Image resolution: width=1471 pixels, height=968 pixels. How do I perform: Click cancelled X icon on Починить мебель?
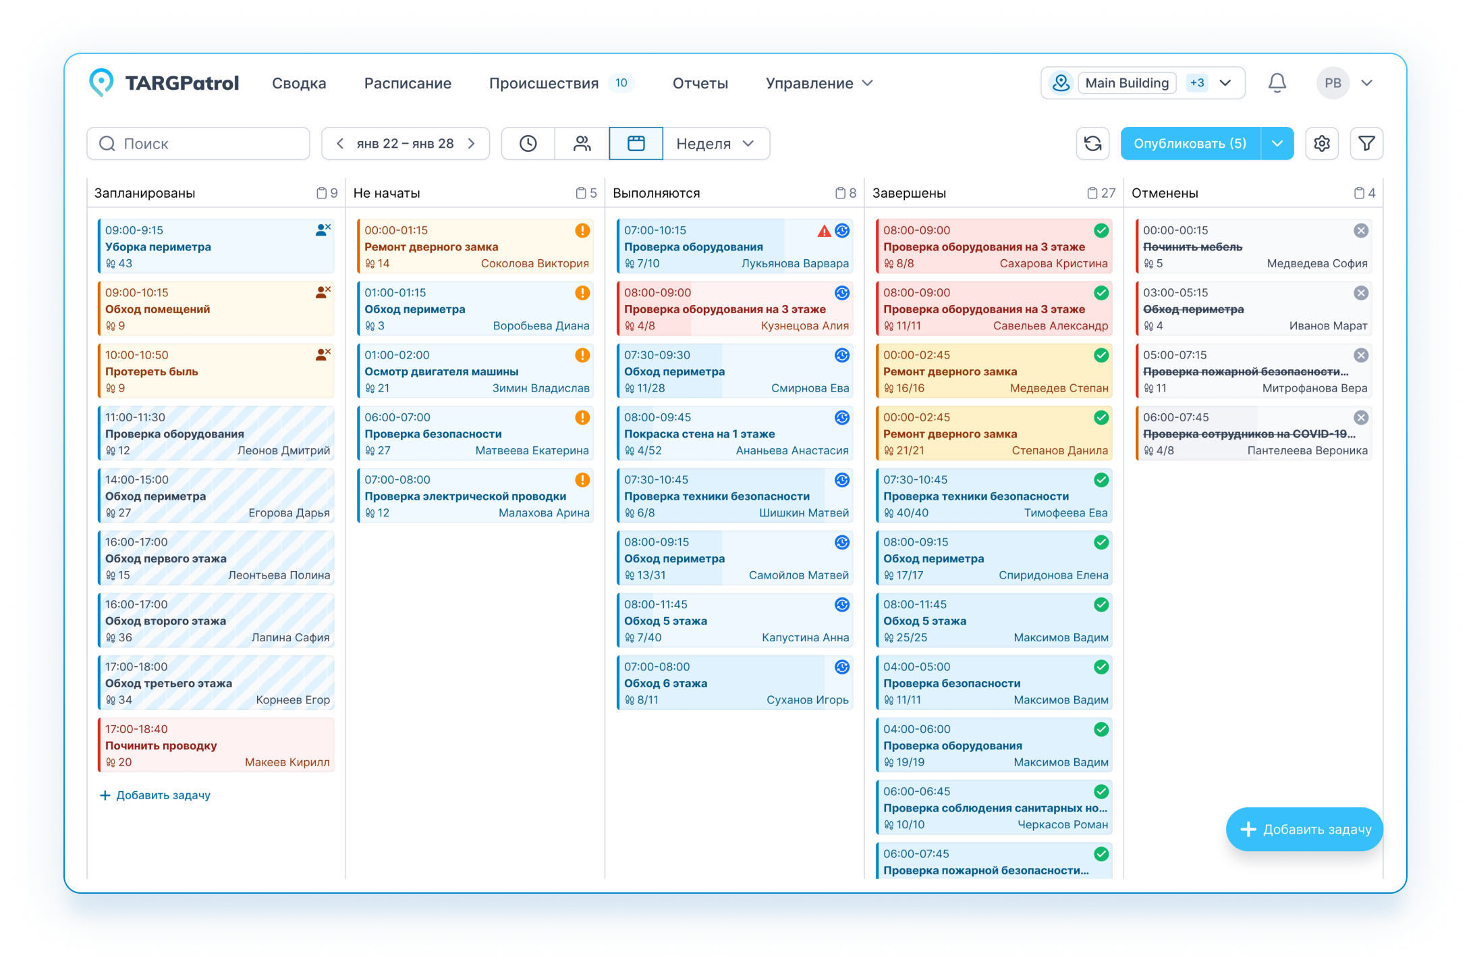pyautogui.click(x=1361, y=231)
